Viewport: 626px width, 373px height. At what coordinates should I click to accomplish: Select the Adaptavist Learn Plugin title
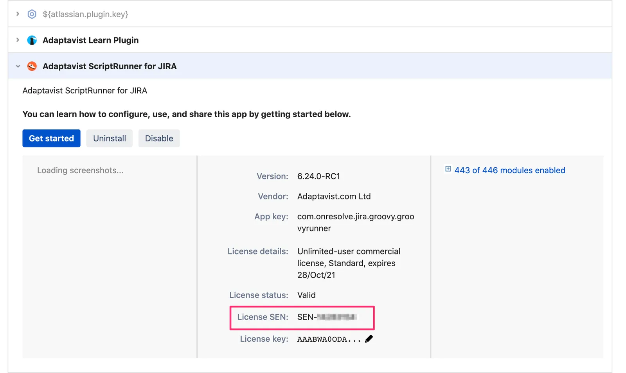coord(90,40)
